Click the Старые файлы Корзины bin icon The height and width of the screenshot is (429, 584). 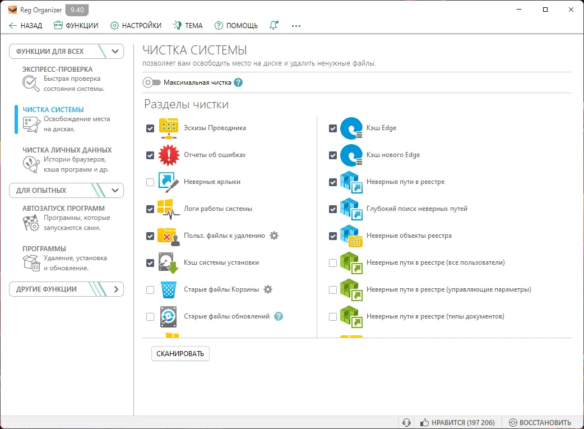point(169,289)
